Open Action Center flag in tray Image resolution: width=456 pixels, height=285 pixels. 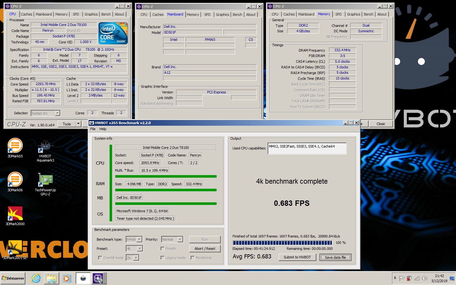coord(402,278)
